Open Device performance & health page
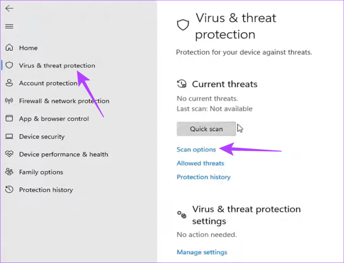Viewport: 344px width, 263px height. 64,154
